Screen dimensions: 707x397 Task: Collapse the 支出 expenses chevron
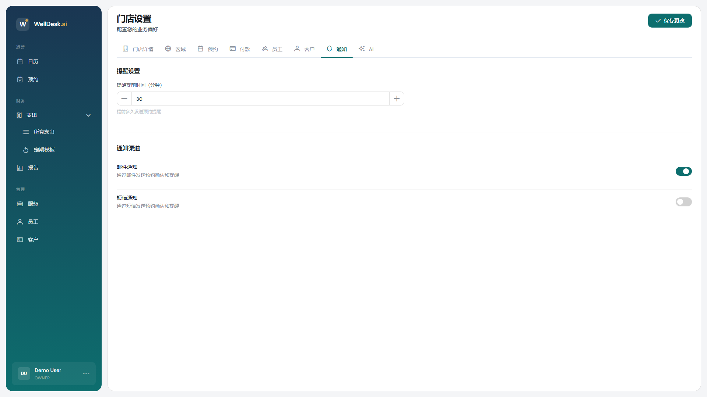click(x=88, y=115)
